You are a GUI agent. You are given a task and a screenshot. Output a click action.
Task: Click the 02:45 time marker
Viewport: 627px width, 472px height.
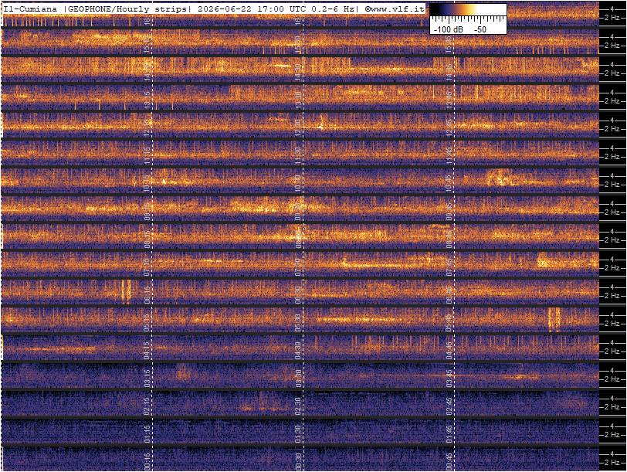click(449, 406)
